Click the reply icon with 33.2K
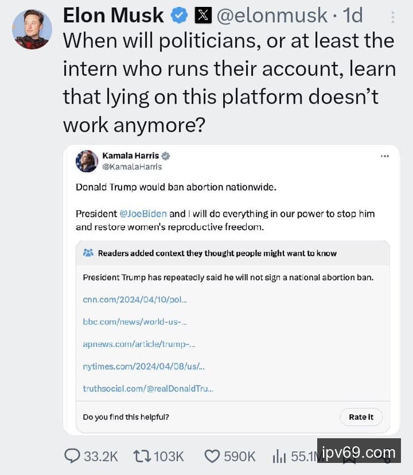This screenshot has height=475, width=413. pos(72,456)
